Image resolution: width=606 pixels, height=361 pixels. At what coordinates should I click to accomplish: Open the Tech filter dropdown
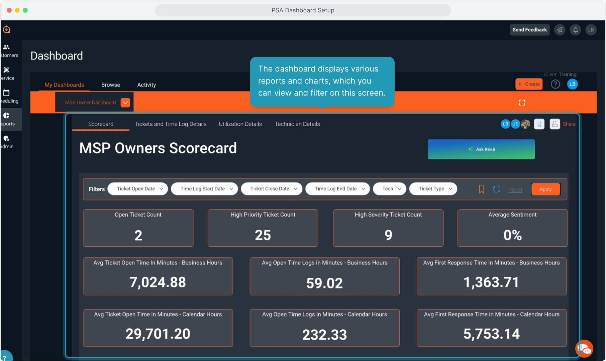click(390, 189)
